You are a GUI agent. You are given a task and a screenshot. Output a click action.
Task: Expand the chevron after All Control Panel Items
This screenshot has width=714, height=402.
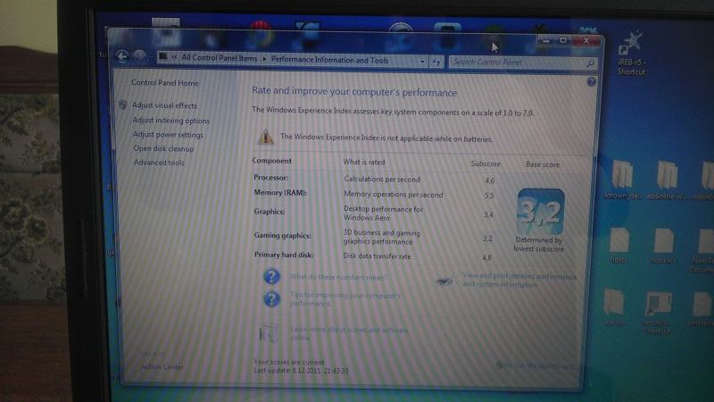[264, 59]
